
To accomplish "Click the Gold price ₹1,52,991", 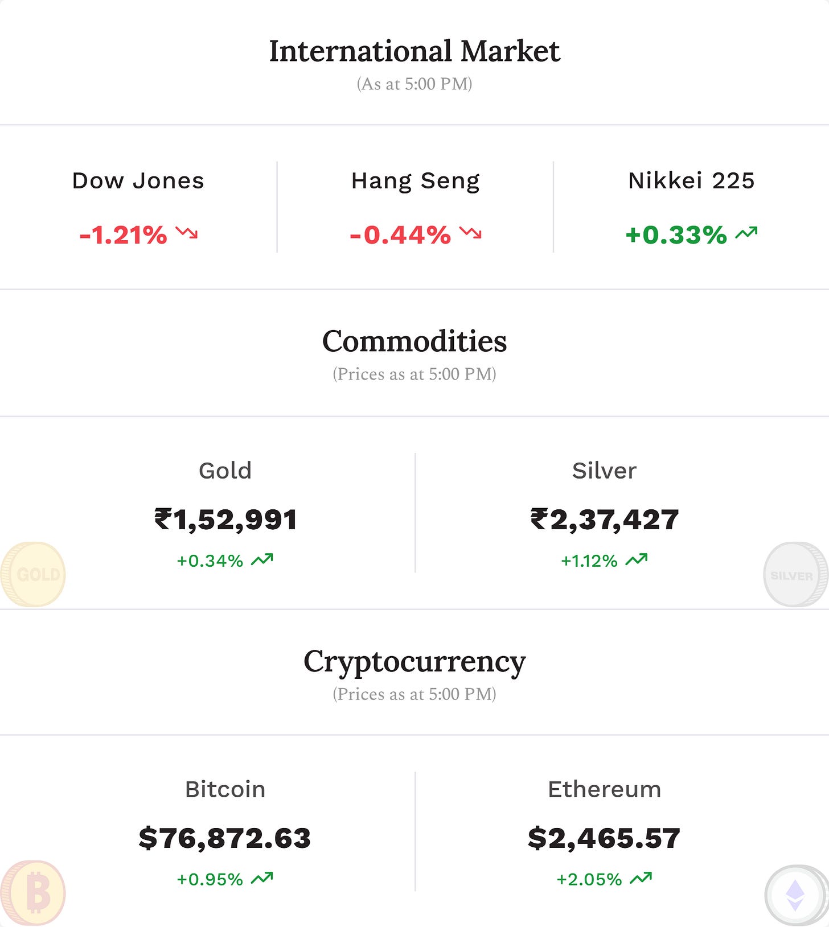I will tap(225, 520).
